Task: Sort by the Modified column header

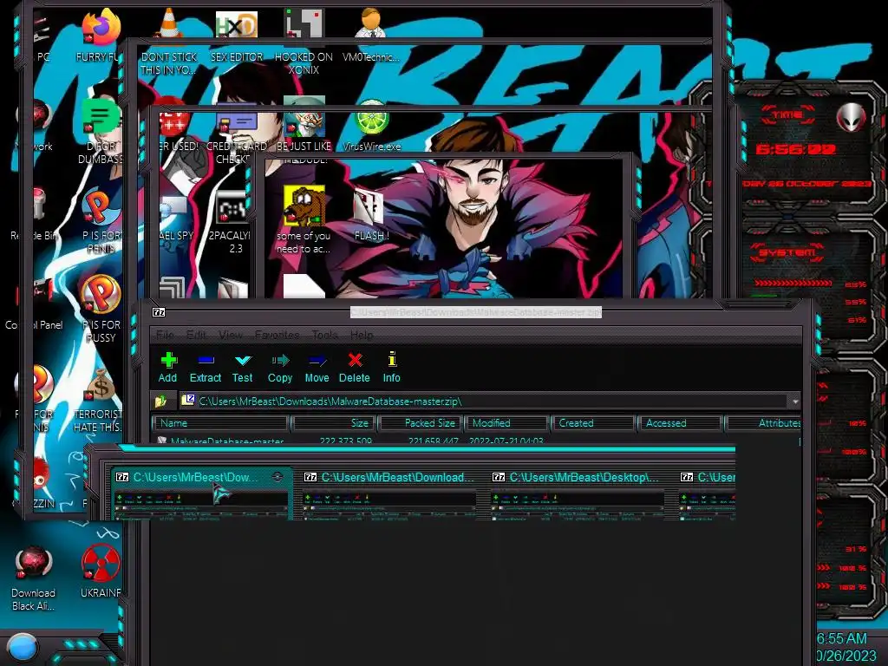Action: click(507, 423)
